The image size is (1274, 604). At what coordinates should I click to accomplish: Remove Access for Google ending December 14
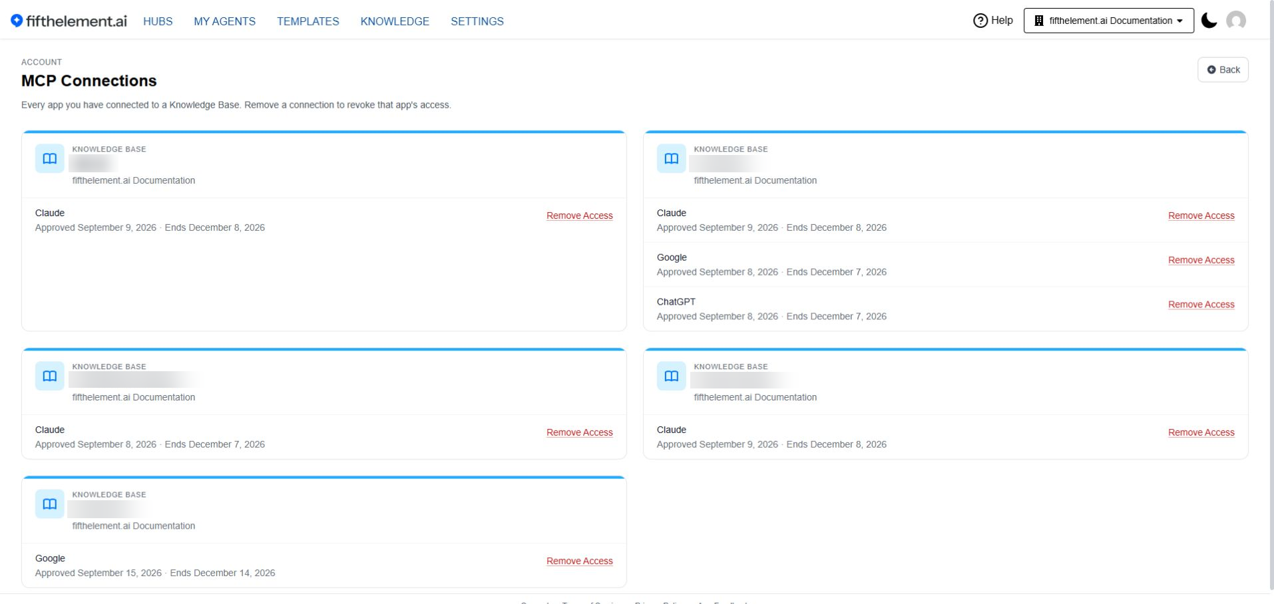click(579, 561)
